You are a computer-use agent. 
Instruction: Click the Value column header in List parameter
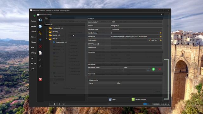pos(118,83)
